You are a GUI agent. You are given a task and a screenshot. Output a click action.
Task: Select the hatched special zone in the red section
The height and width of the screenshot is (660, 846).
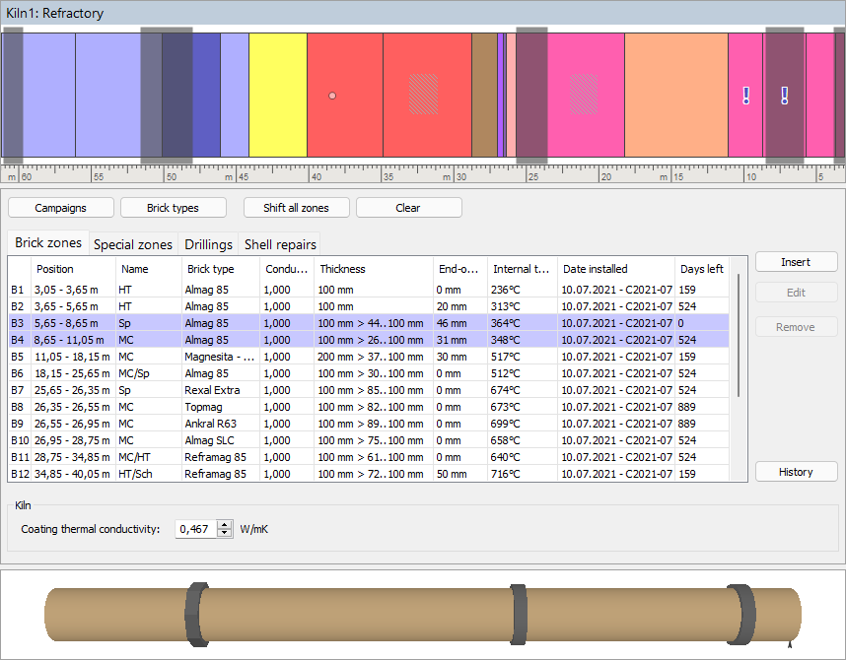[x=424, y=95]
